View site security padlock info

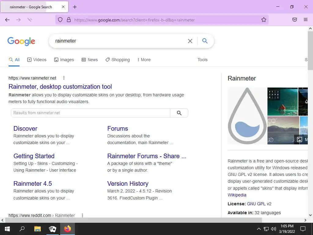(69, 20)
